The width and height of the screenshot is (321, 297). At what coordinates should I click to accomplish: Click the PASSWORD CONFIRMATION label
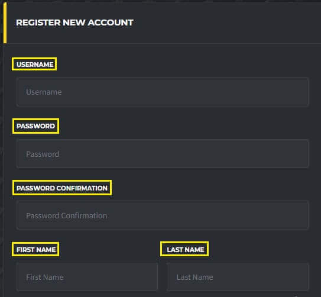62,188
